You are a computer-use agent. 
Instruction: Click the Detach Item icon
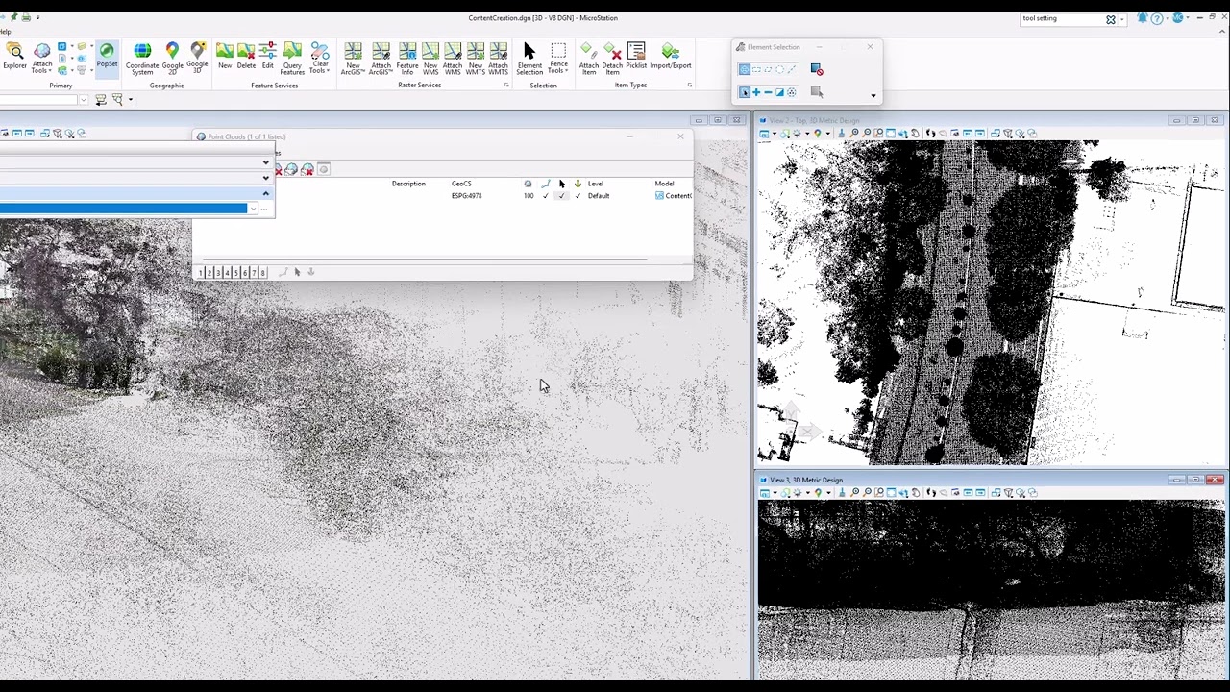pos(612,60)
